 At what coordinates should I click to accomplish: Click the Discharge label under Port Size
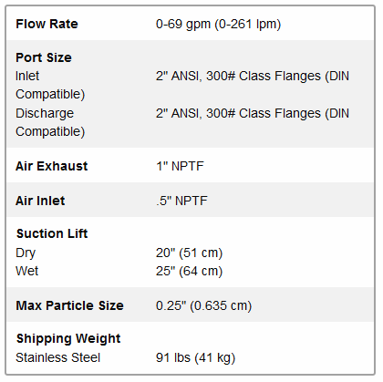(x=45, y=113)
